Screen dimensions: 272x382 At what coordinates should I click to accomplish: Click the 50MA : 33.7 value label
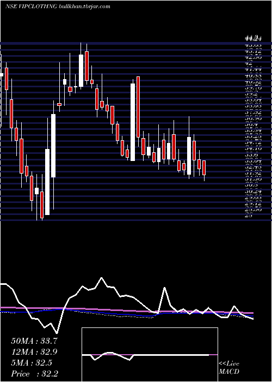point(34,341)
